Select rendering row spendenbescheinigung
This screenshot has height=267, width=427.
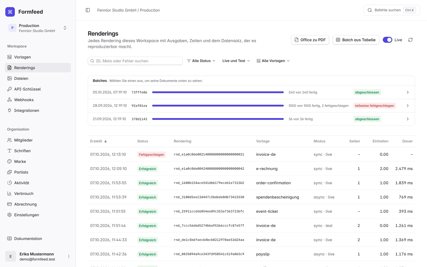[x=251, y=197]
